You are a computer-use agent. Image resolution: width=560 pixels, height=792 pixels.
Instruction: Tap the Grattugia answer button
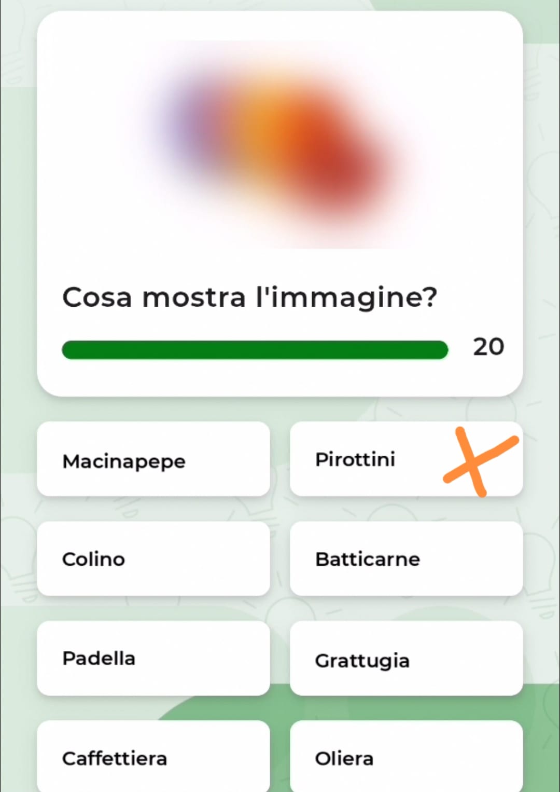point(406,658)
